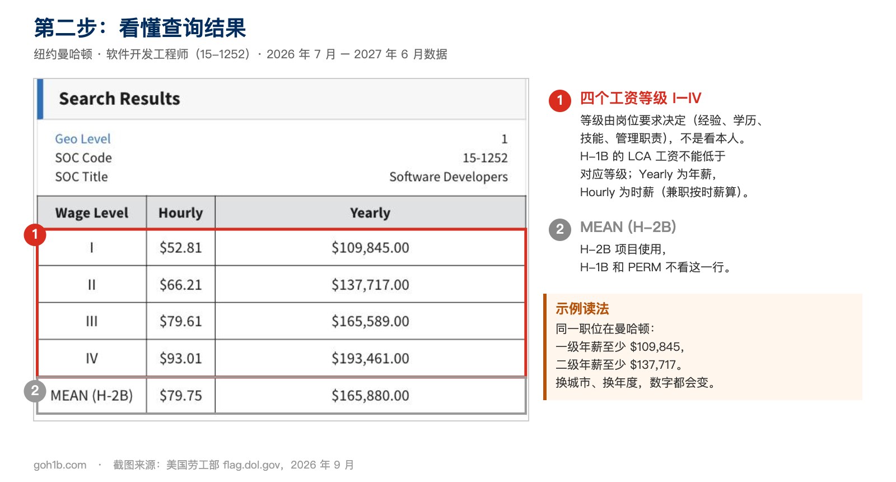896x482 pixels.
Task: Click the 示例读法 callout heading
Action: tap(582, 309)
